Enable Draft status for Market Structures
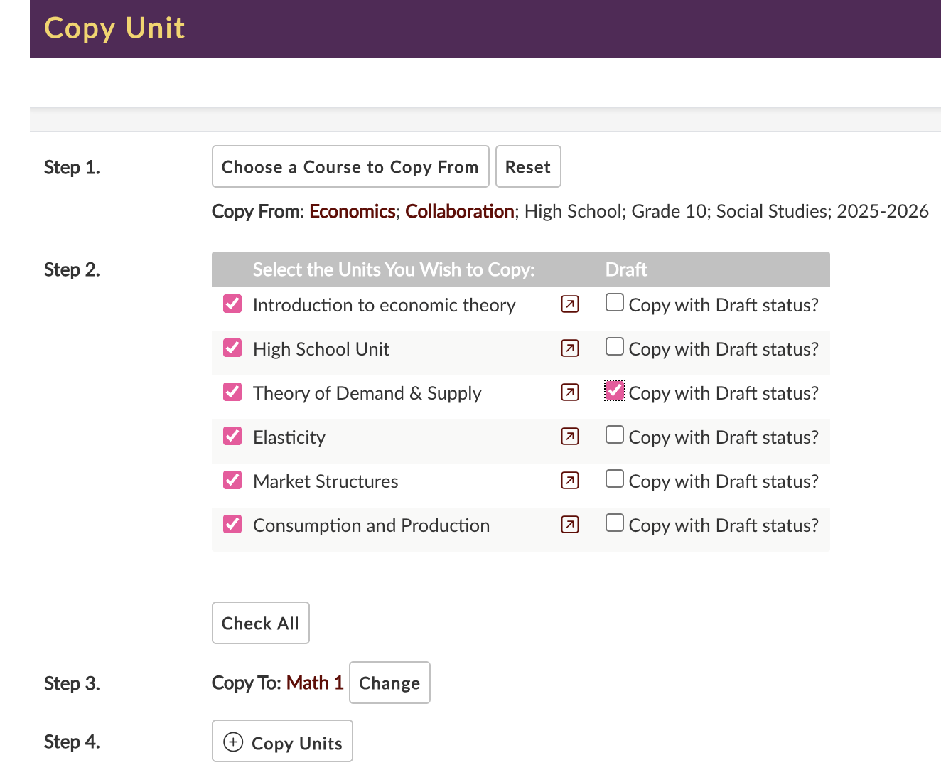 pos(615,479)
